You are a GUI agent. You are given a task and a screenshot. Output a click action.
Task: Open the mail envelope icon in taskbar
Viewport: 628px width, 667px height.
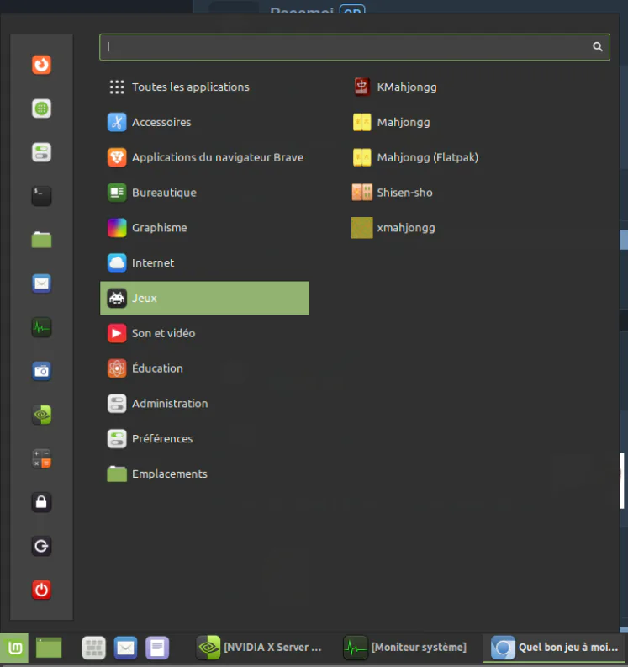(125, 648)
